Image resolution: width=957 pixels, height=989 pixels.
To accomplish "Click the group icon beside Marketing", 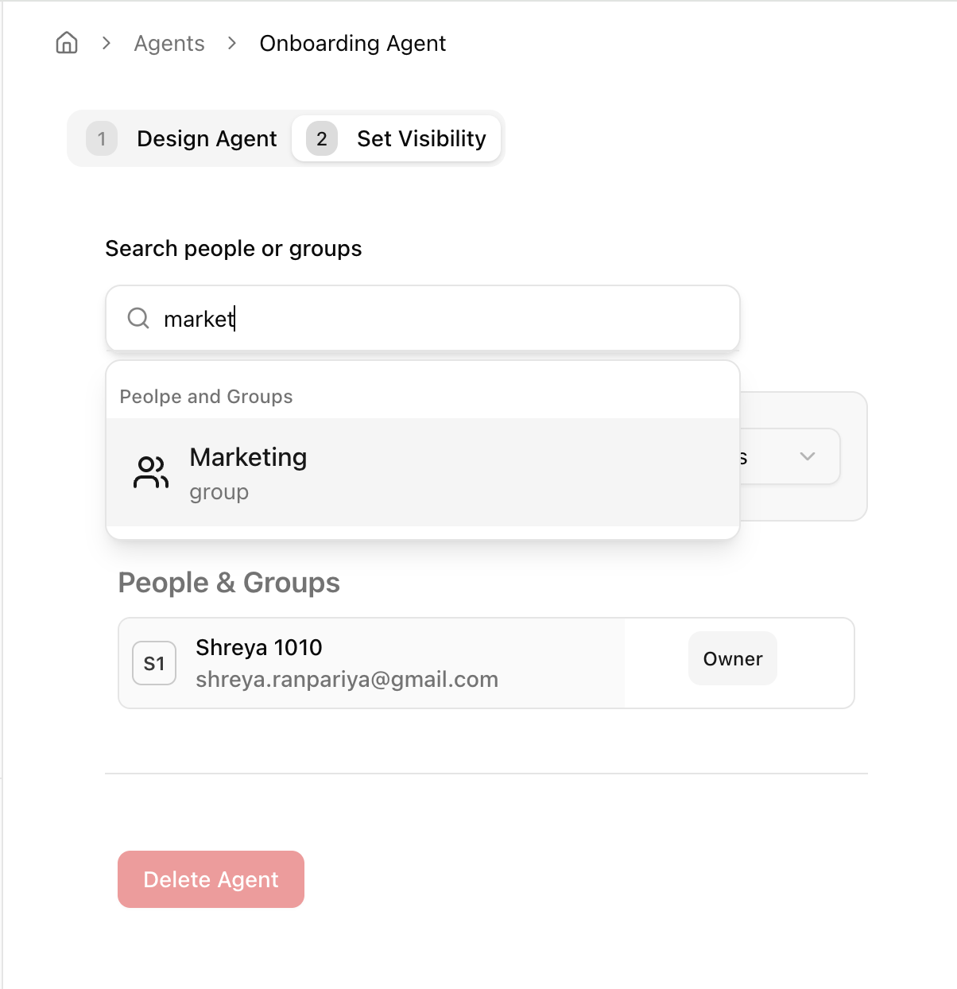I will pos(151,472).
